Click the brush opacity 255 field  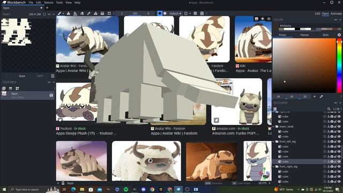pyautogui.click(x=135, y=13)
